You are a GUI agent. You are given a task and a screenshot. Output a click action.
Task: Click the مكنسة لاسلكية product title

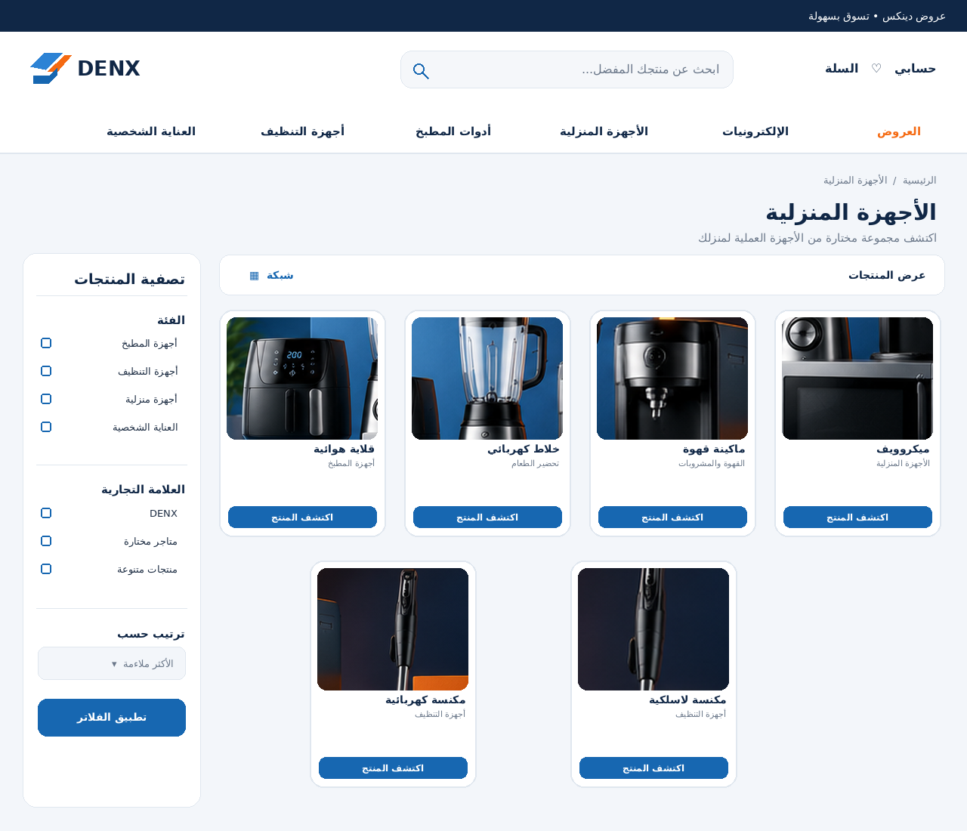[687, 700]
